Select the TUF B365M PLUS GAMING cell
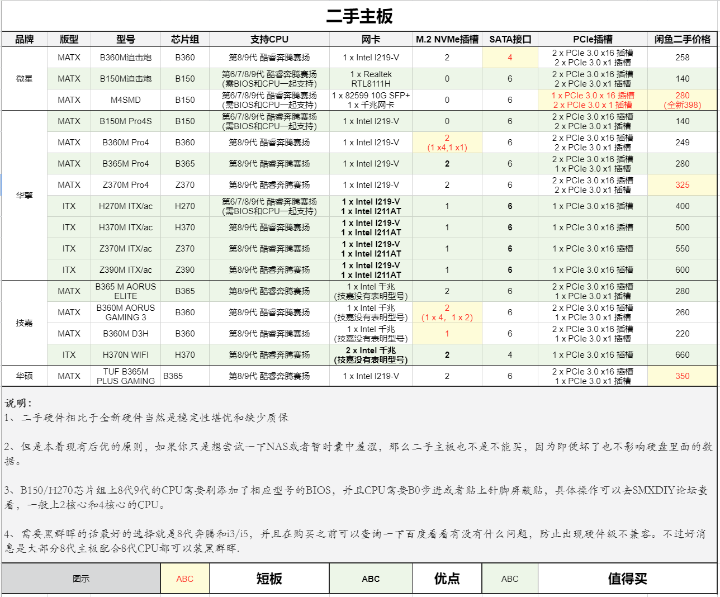The height and width of the screenshot is (597, 720). coord(126,376)
